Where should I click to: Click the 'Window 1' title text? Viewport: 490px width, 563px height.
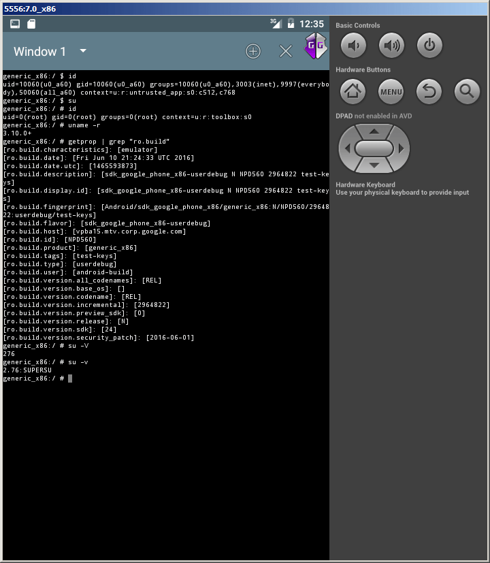[40, 51]
